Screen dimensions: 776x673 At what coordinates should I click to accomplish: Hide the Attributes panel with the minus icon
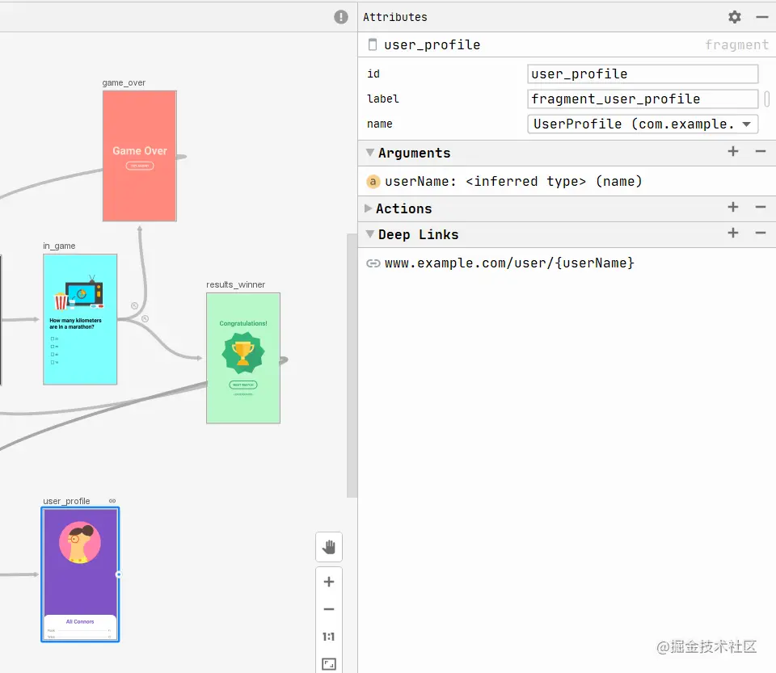[x=761, y=17]
